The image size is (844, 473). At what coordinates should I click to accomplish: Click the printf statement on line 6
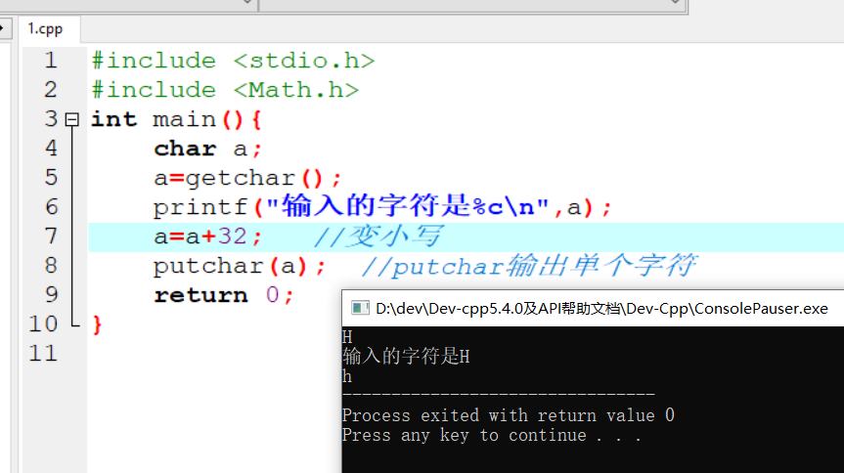point(382,206)
